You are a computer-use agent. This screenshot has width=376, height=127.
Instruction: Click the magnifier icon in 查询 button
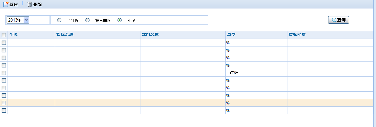pos(334,20)
